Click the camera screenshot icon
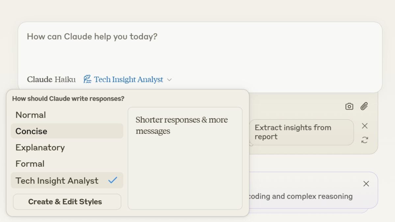Screen dimensions: 395x222 click(x=349, y=106)
